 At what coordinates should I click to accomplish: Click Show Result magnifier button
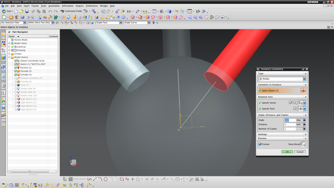click(x=303, y=144)
